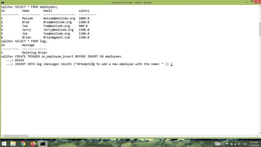The height and width of the screenshot is (147, 261).
Task: Open the network signal icon in the tray
Action: coord(235,144)
